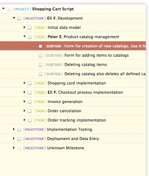This screenshot has width=149, height=176.
Task: Select the Checkout process implementation row
Action: tap(73, 92)
